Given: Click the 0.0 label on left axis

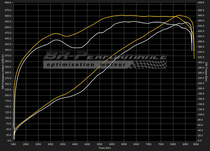Looking at the screenshot, I should [9, 141].
